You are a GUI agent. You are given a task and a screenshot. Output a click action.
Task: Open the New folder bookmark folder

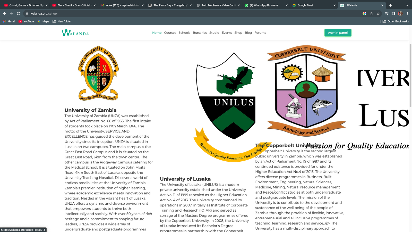click(x=62, y=21)
